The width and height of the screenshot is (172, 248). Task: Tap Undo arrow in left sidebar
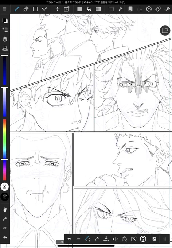click(x=5, y=237)
